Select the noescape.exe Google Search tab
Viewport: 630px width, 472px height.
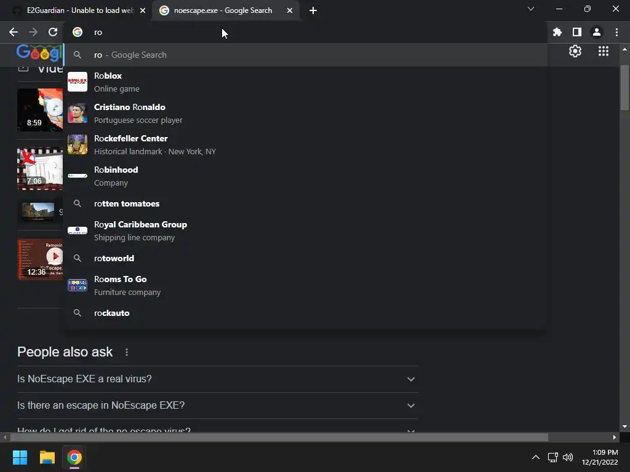227,11
